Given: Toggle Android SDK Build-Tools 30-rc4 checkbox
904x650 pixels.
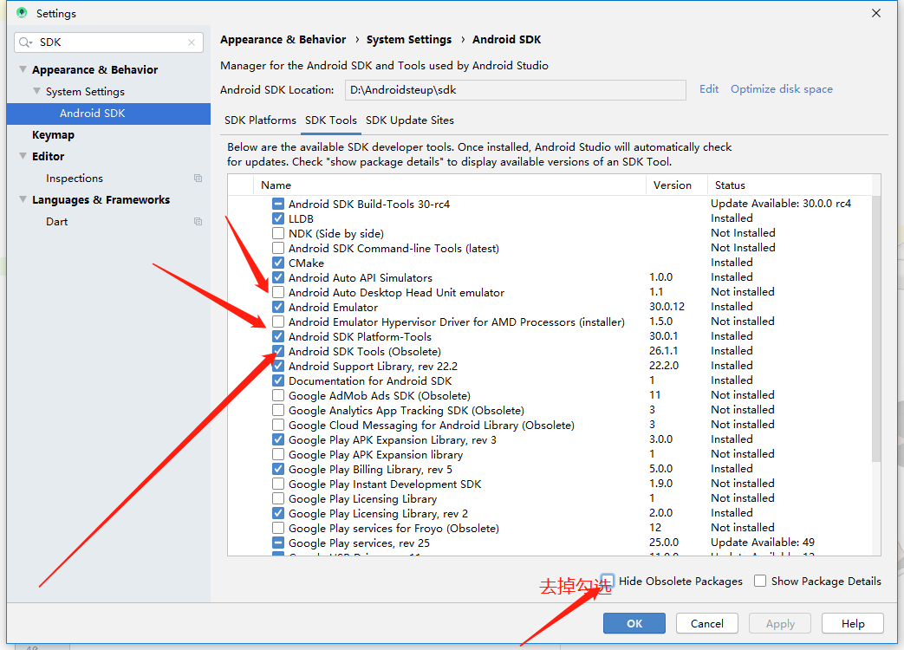Looking at the screenshot, I should pyautogui.click(x=278, y=204).
